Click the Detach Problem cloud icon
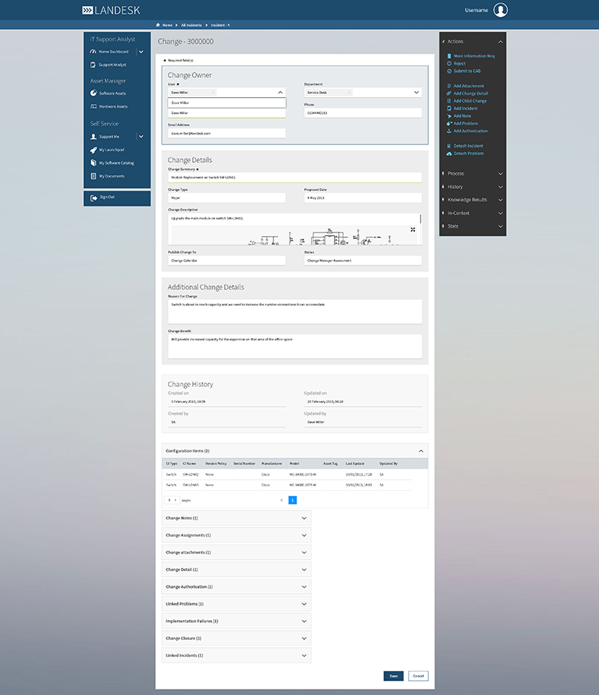 pyautogui.click(x=448, y=154)
